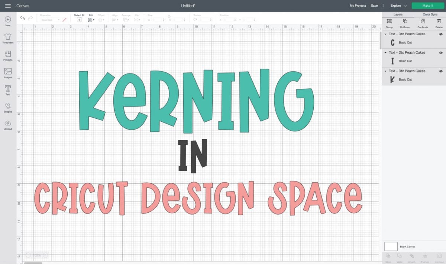Image resolution: width=446 pixels, height=265 pixels.
Task: Select the dark IN text on canvas
Action: click(x=192, y=156)
